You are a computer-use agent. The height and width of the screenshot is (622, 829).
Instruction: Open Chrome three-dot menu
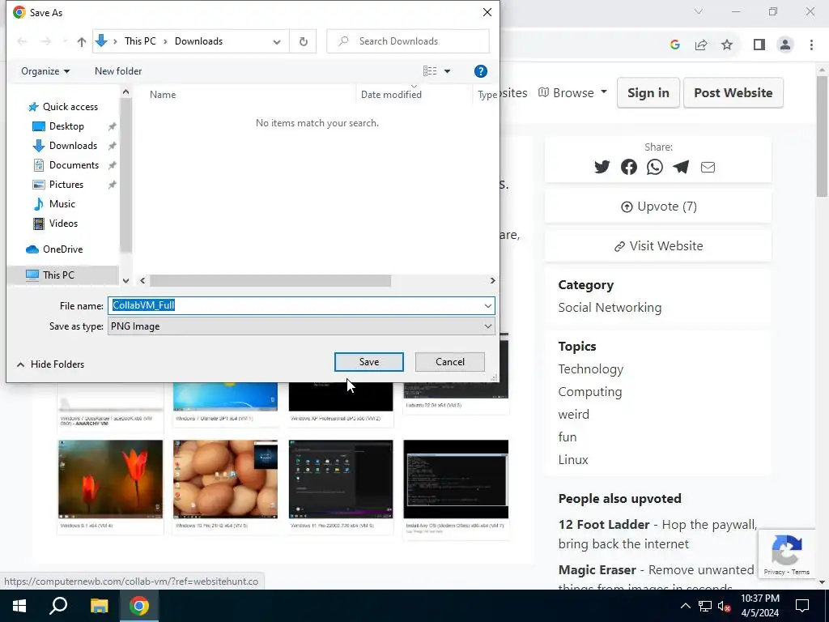pos(811,45)
